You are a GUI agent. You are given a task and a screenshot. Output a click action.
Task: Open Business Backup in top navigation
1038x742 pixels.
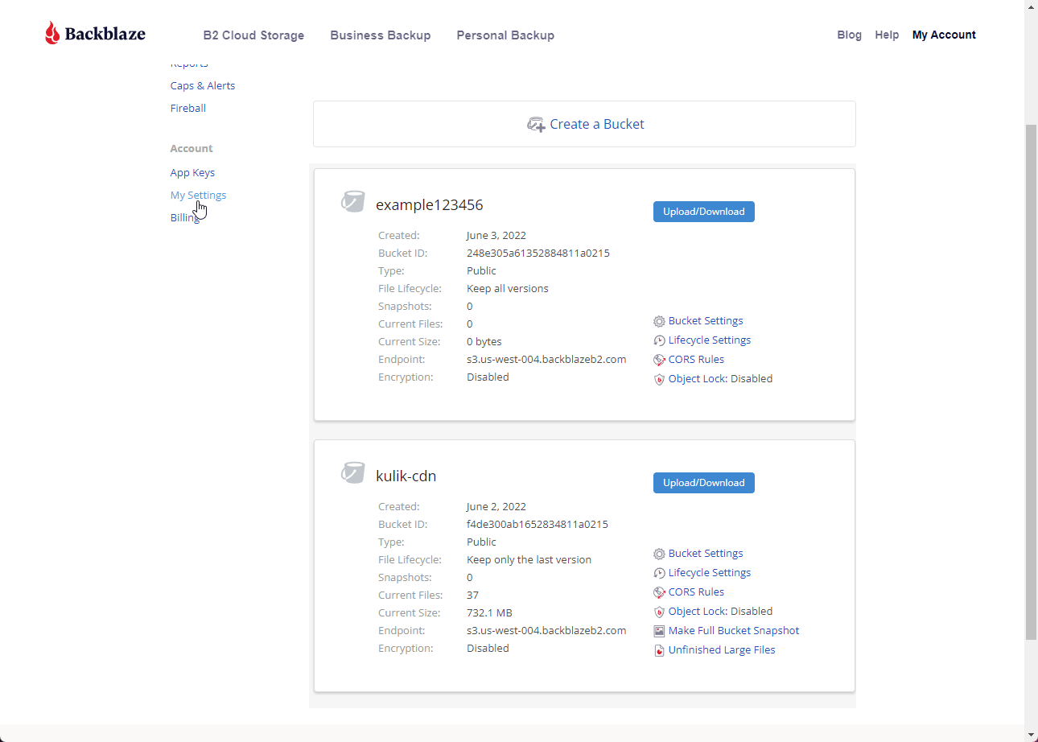click(380, 35)
